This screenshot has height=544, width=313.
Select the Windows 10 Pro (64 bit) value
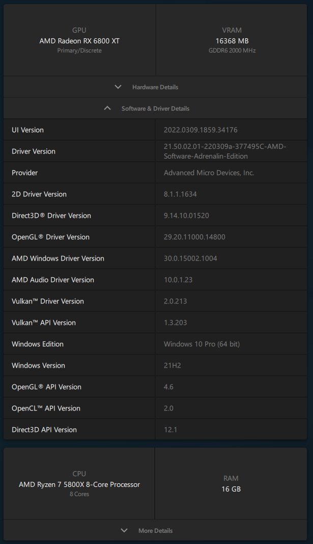click(x=202, y=344)
